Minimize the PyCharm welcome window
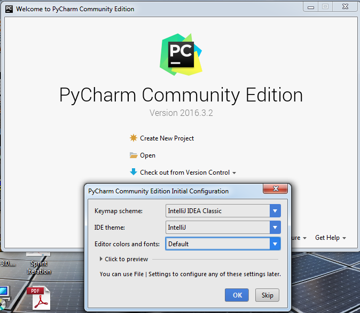The height and width of the screenshot is (313, 360). point(311,7)
